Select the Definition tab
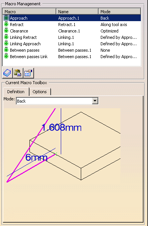The height and width of the screenshot is (226, 148). 16,92
